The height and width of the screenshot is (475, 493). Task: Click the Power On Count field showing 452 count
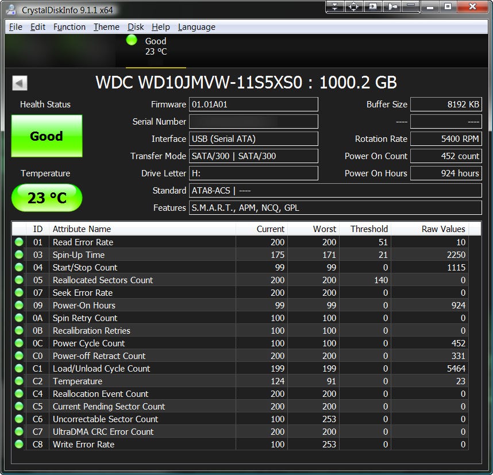coord(446,156)
